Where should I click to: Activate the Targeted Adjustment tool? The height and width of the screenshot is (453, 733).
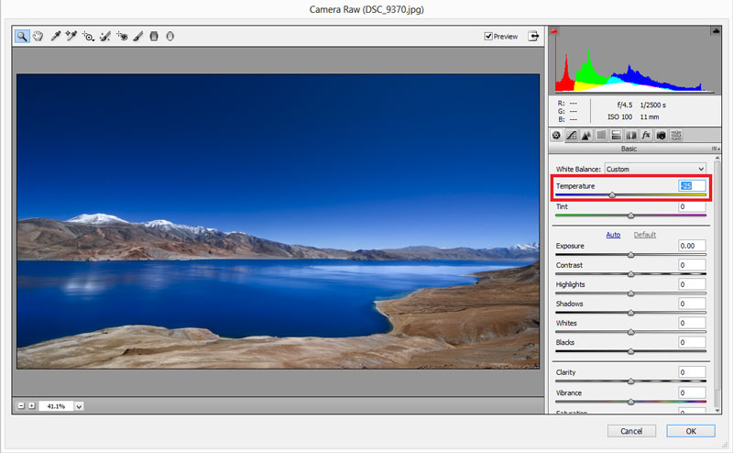click(x=88, y=37)
